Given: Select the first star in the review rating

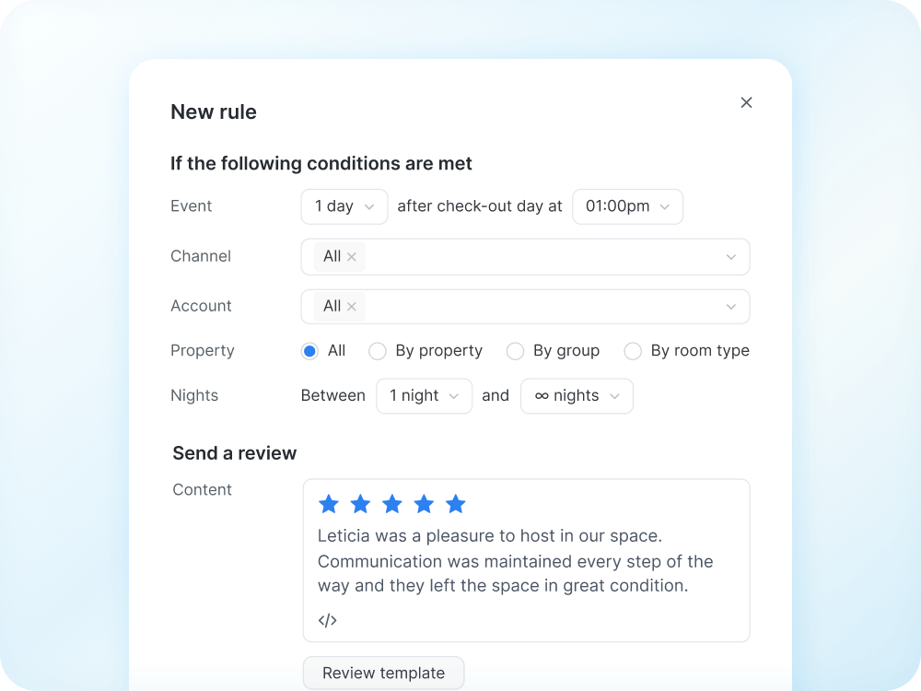Looking at the screenshot, I should 329,504.
